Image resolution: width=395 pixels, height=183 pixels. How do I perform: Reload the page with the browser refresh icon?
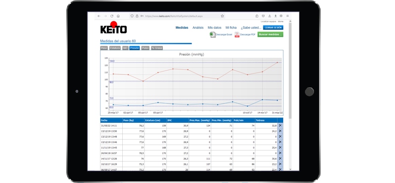tap(112, 16)
